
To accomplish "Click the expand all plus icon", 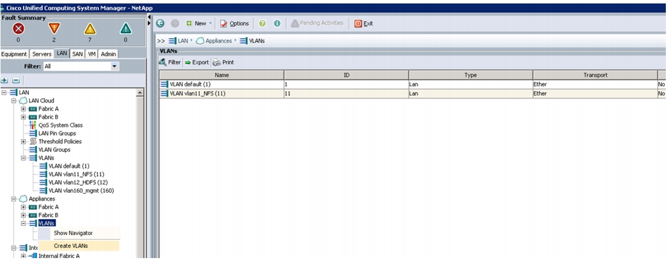I will (x=5, y=80).
